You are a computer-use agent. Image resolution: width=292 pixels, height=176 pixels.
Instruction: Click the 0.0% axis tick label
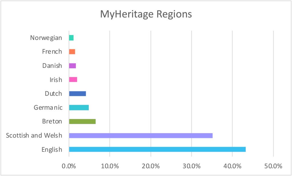coord(69,166)
